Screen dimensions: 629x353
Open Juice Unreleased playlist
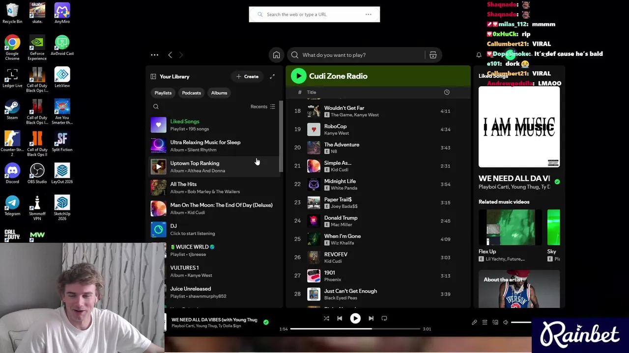pos(214,292)
